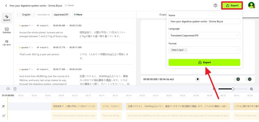This screenshot has width=259, height=122.
Task: Click the green Export button in the panel
Action: (x=204, y=63)
